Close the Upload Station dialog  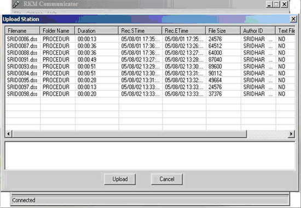coord(293,19)
